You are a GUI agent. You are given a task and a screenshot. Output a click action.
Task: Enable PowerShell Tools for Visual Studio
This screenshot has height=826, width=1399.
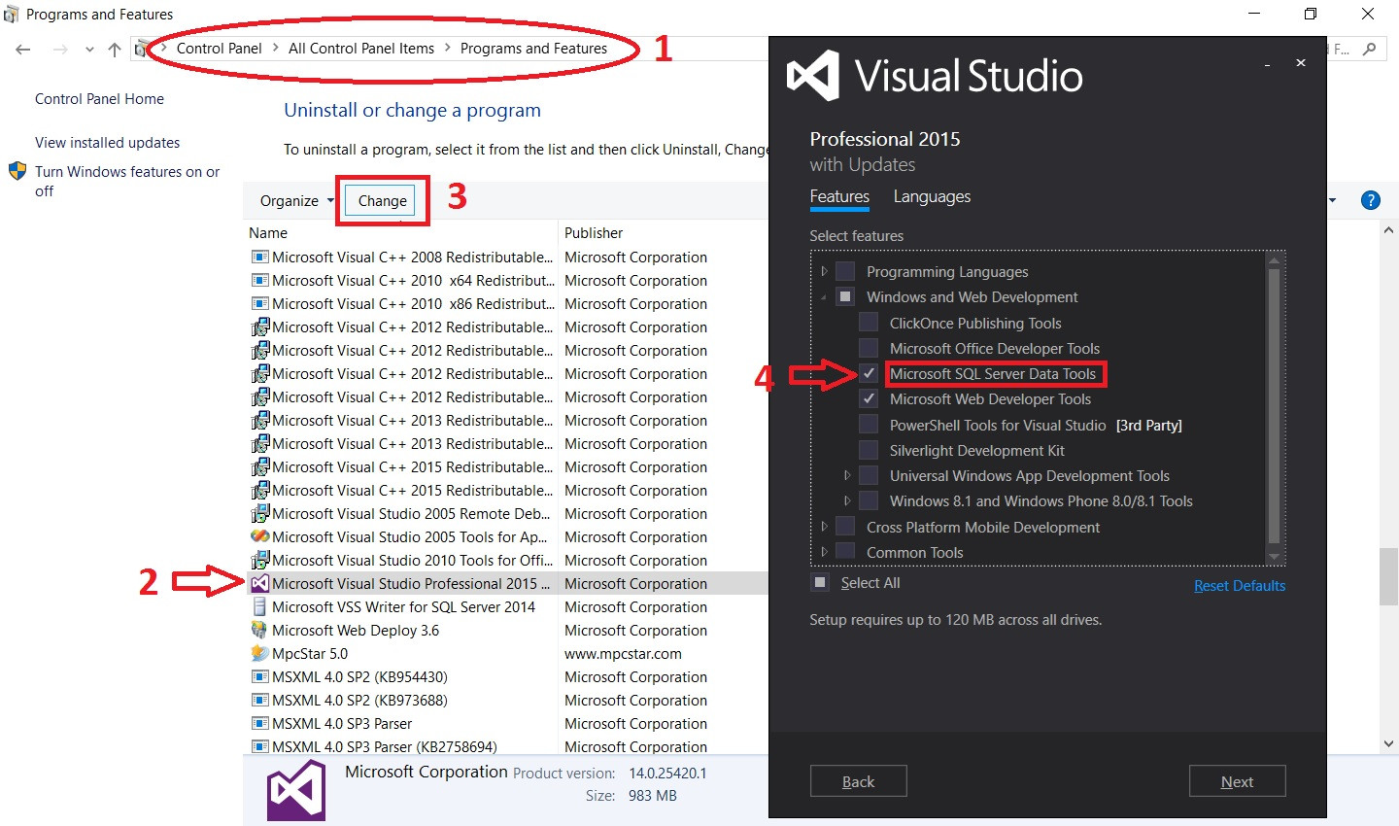(x=869, y=424)
